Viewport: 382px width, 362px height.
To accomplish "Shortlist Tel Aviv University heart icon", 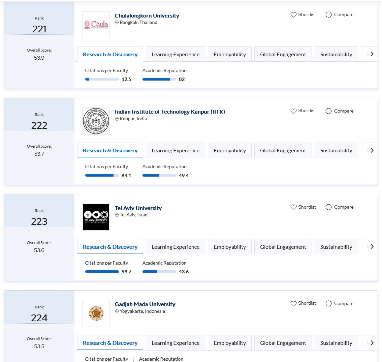I will coord(293,207).
